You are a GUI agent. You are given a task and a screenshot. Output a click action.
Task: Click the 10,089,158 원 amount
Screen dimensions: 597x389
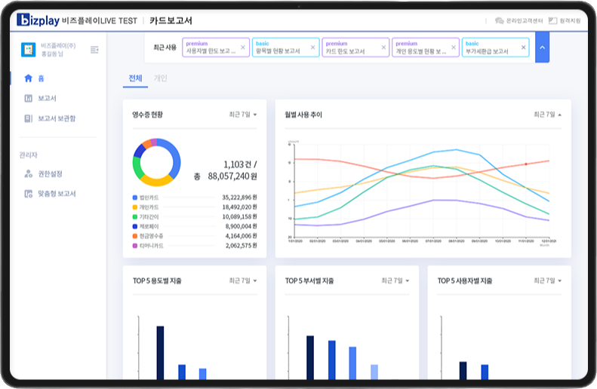[239, 217]
